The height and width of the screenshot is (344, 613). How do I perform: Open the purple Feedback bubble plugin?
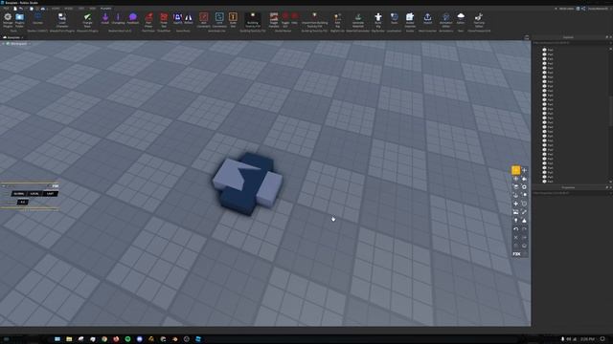click(133, 18)
